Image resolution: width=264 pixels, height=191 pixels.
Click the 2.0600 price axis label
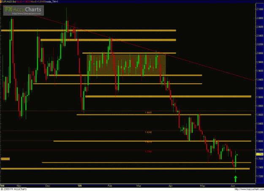point(260,27)
